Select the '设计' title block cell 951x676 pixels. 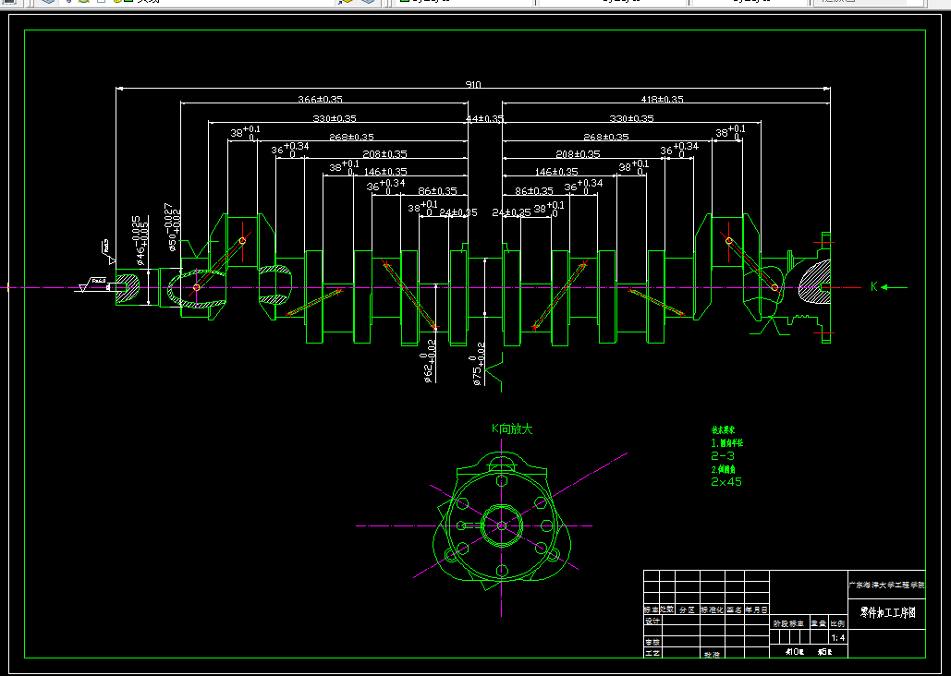tap(652, 621)
